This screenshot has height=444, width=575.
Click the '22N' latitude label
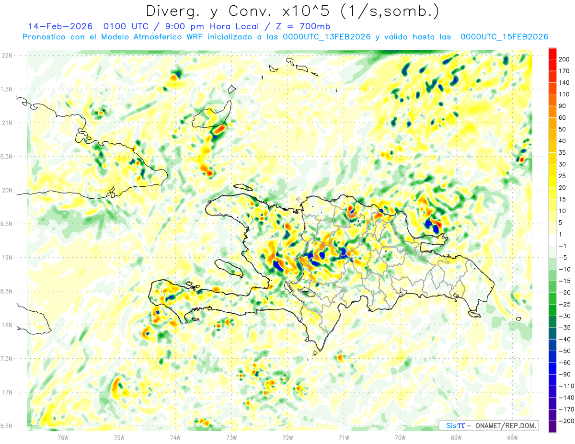[x=8, y=56]
